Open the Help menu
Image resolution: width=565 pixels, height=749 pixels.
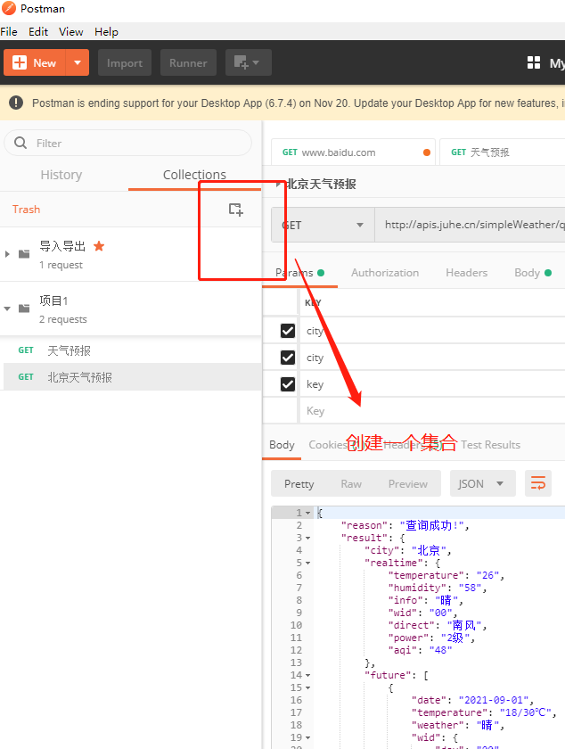(x=106, y=31)
